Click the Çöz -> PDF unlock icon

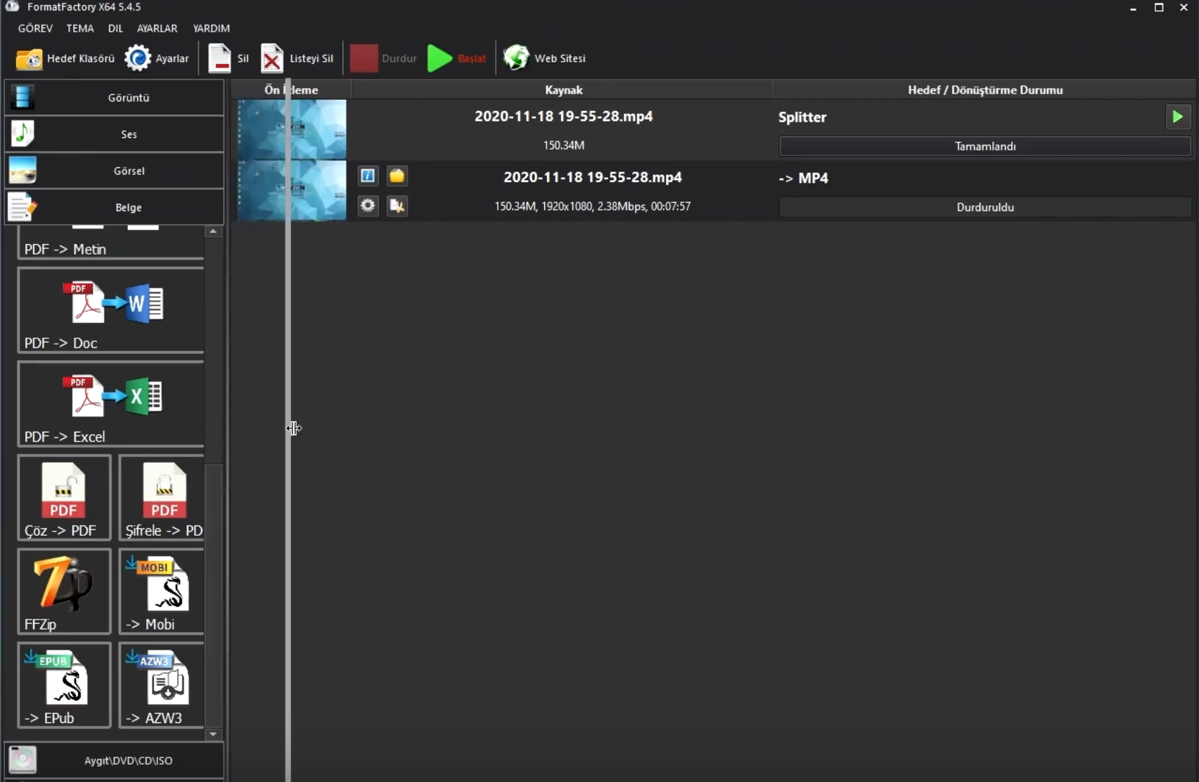(x=64, y=497)
